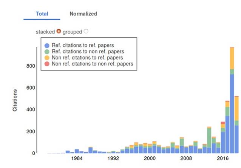The width and height of the screenshot is (241, 168).
Task: Click red legend dot in chart legend
Action: [x=47, y=64]
